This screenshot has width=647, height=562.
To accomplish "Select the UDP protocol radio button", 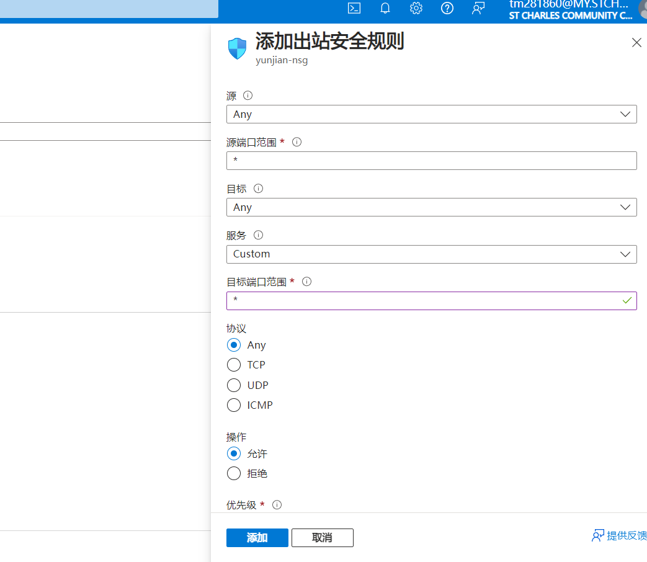I will (233, 385).
